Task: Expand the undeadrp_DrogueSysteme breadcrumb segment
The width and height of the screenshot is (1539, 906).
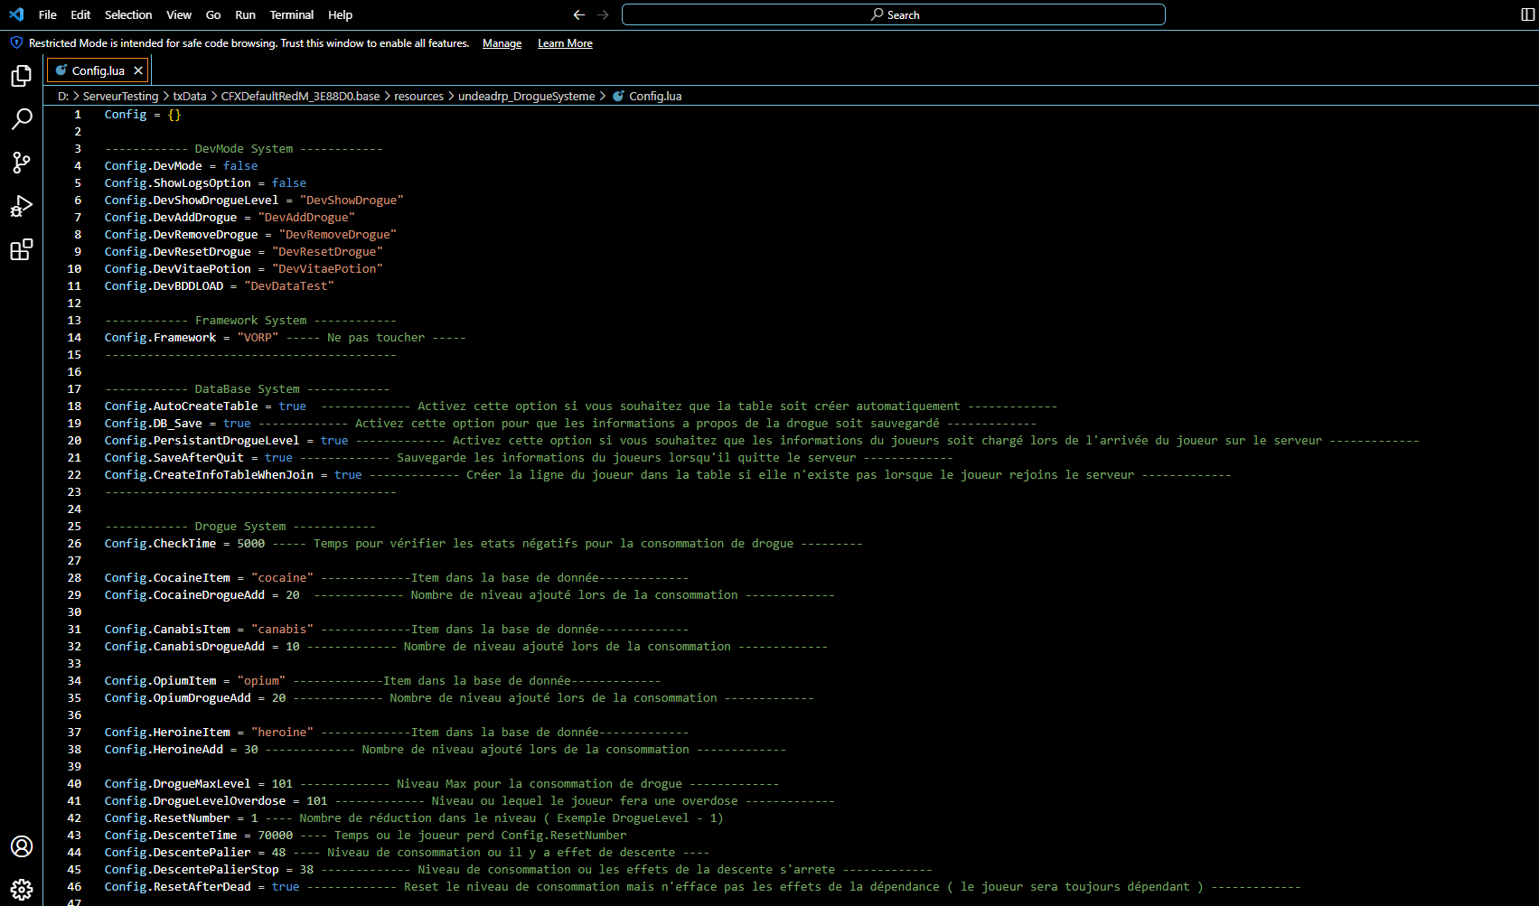Action: tap(527, 96)
